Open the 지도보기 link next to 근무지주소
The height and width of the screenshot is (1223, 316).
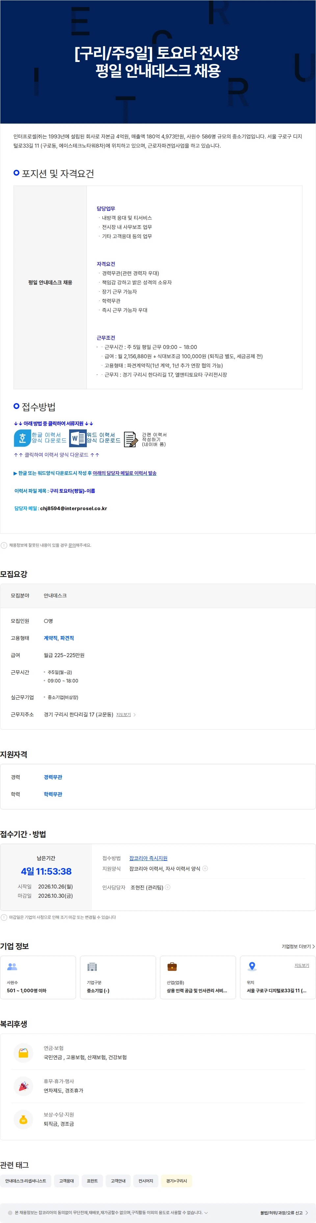click(123, 714)
